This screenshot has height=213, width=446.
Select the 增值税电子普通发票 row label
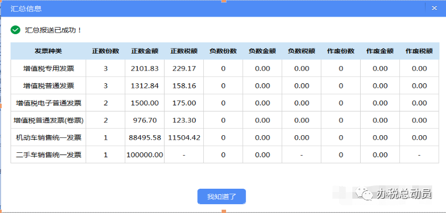(49, 103)
